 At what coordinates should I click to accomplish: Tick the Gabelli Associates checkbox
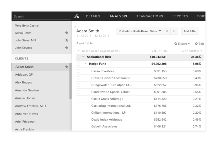79,127
